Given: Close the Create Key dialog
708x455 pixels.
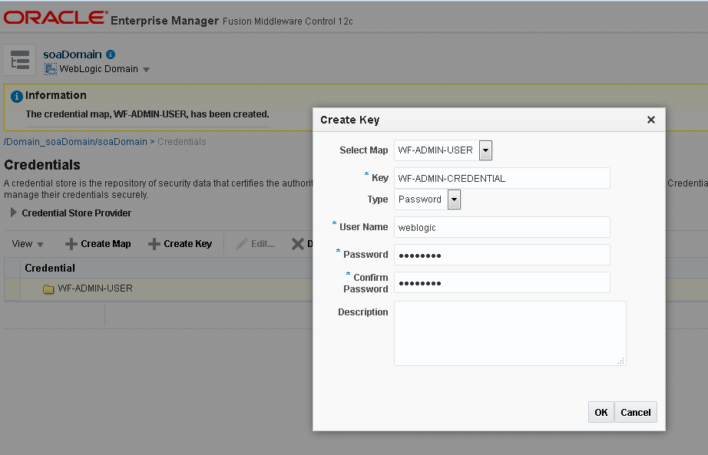Looking at the screenshot, I should 650,120.
